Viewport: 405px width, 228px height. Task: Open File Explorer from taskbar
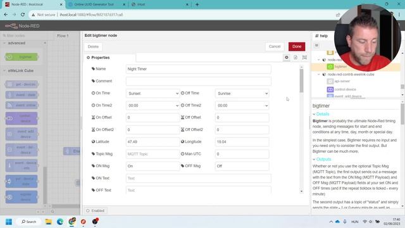pos(48,222)
